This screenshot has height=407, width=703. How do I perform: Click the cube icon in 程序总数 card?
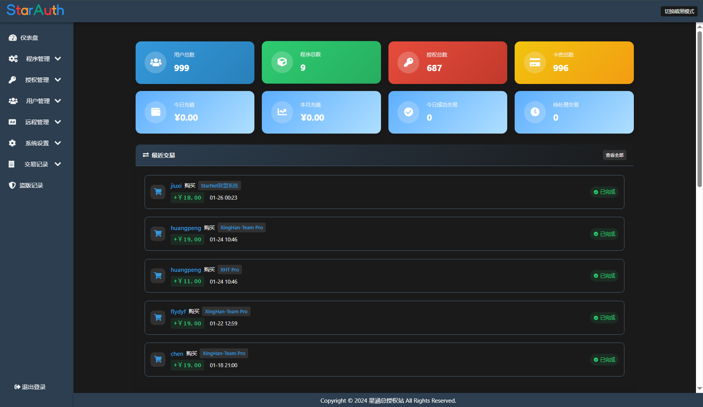pyautogui.click(x=282, y=62)
